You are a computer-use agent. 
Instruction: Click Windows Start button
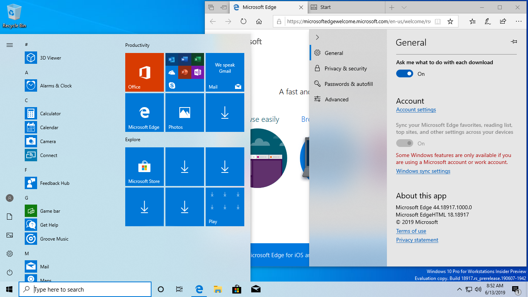tap(9, 289)
